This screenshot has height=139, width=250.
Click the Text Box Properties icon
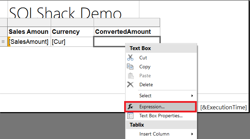130,116
